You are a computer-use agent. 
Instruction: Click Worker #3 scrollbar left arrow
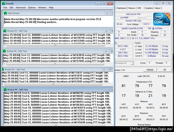4,64
